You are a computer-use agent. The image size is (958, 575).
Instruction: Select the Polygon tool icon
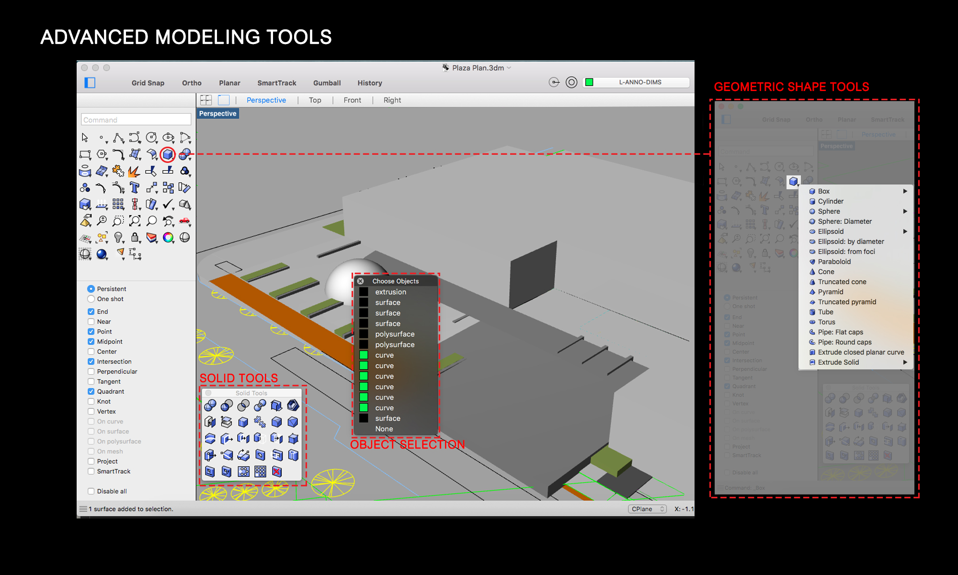pyautogui.click(x=102, y=154)
